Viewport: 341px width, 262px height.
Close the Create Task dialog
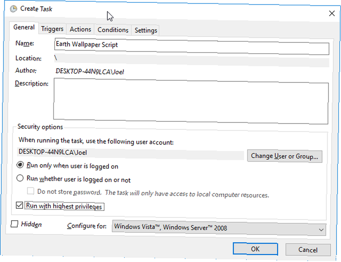[332, 14]
